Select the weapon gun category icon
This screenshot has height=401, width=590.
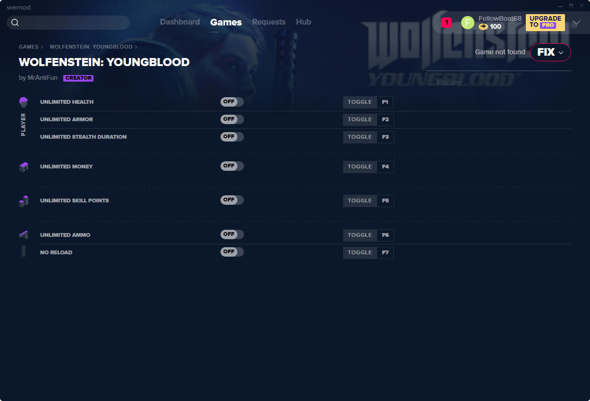tap(24, 234)
